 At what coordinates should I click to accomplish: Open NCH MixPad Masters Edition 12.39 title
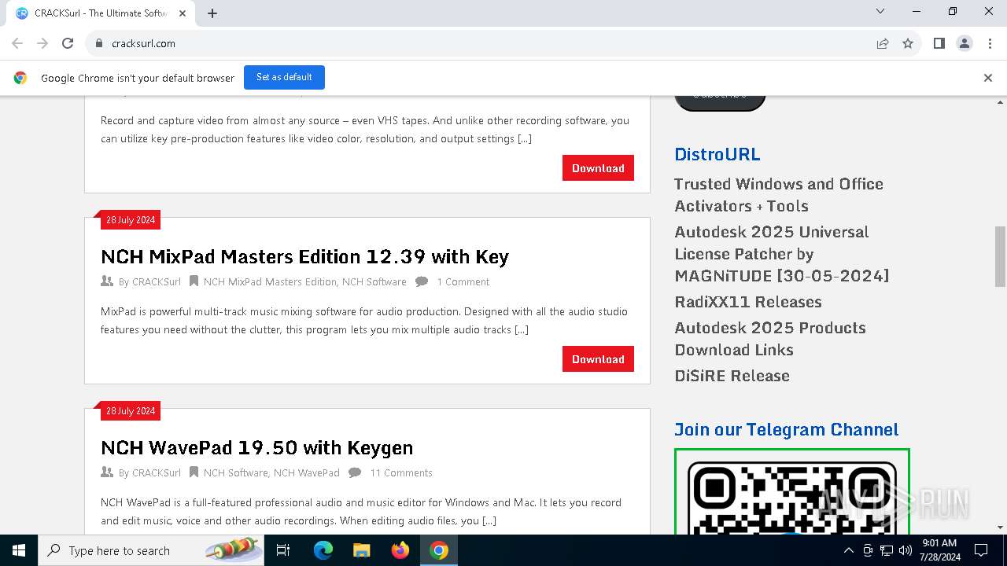pyautogui.click(x=304, y=256)
